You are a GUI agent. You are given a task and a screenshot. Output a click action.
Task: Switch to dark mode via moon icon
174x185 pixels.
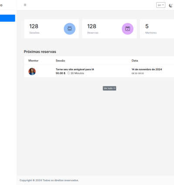[x=171, y=5]
